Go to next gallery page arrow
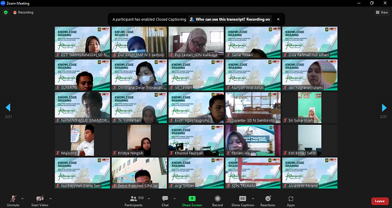Screen dimensions: 392x208 pyautogui.click(x=384, y=108)
